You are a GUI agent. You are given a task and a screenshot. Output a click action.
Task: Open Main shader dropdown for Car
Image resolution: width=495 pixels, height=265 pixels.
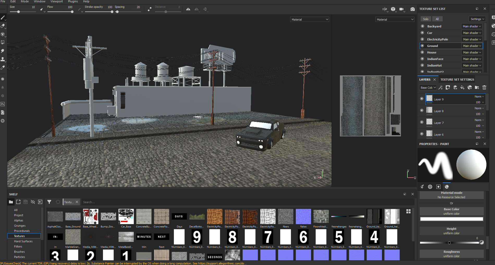click(x=472, y=33)
